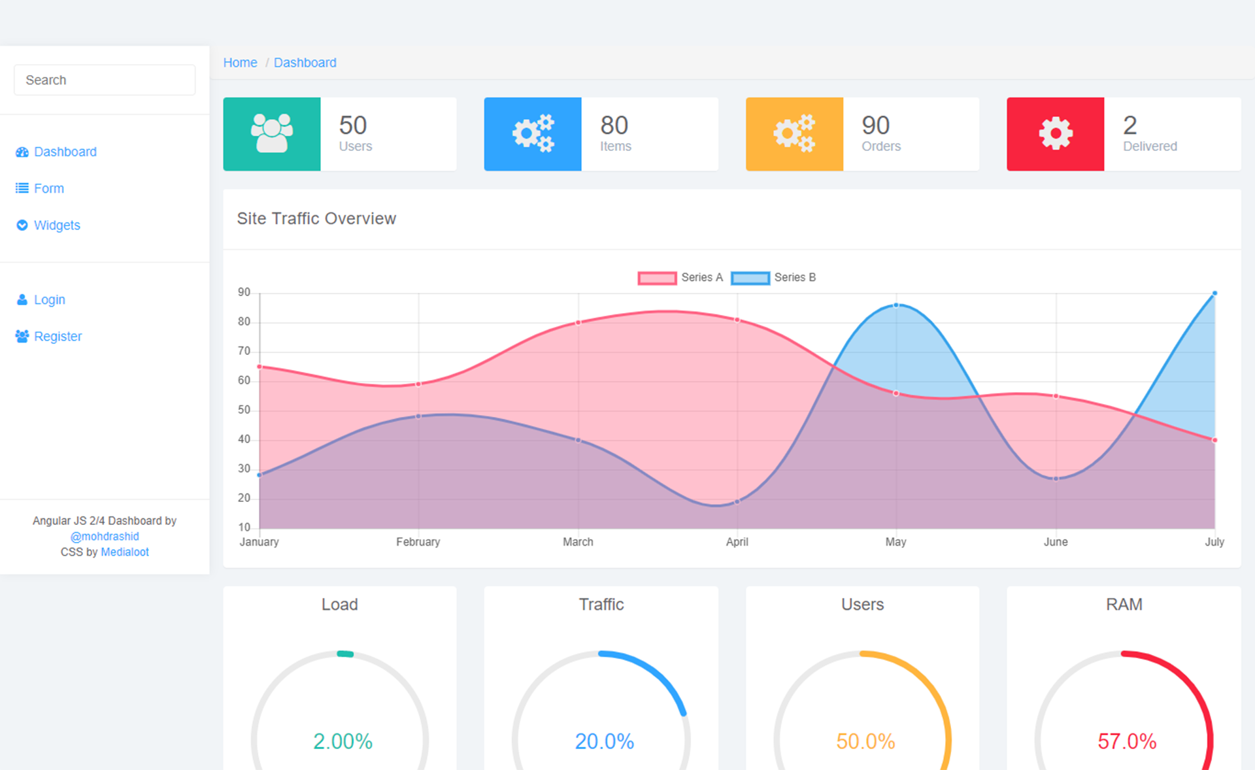
Task: Click the Register users icon
Action: [22, 336]
